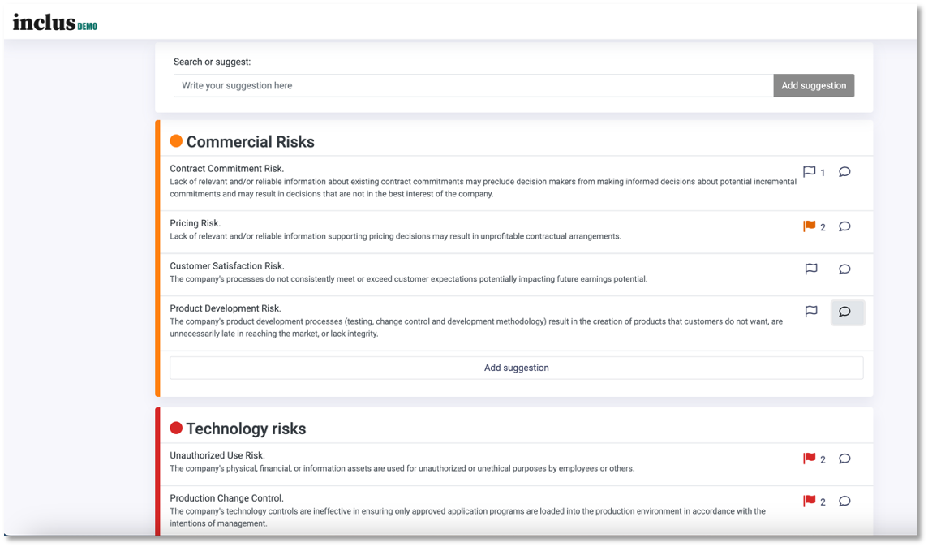Click Add suggestion under Commercial Risks
Screen dimensions: 928x547
click(516, 367)
